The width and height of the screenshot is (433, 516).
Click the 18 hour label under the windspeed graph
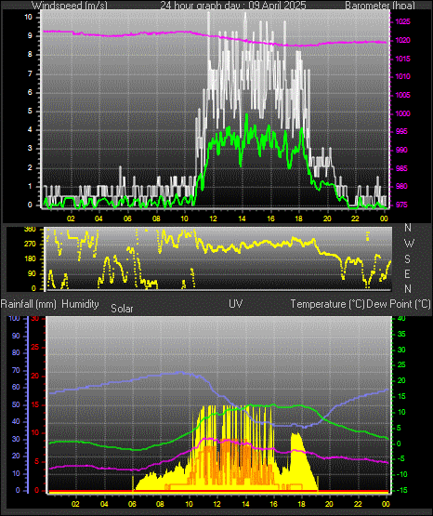point(298,218)
